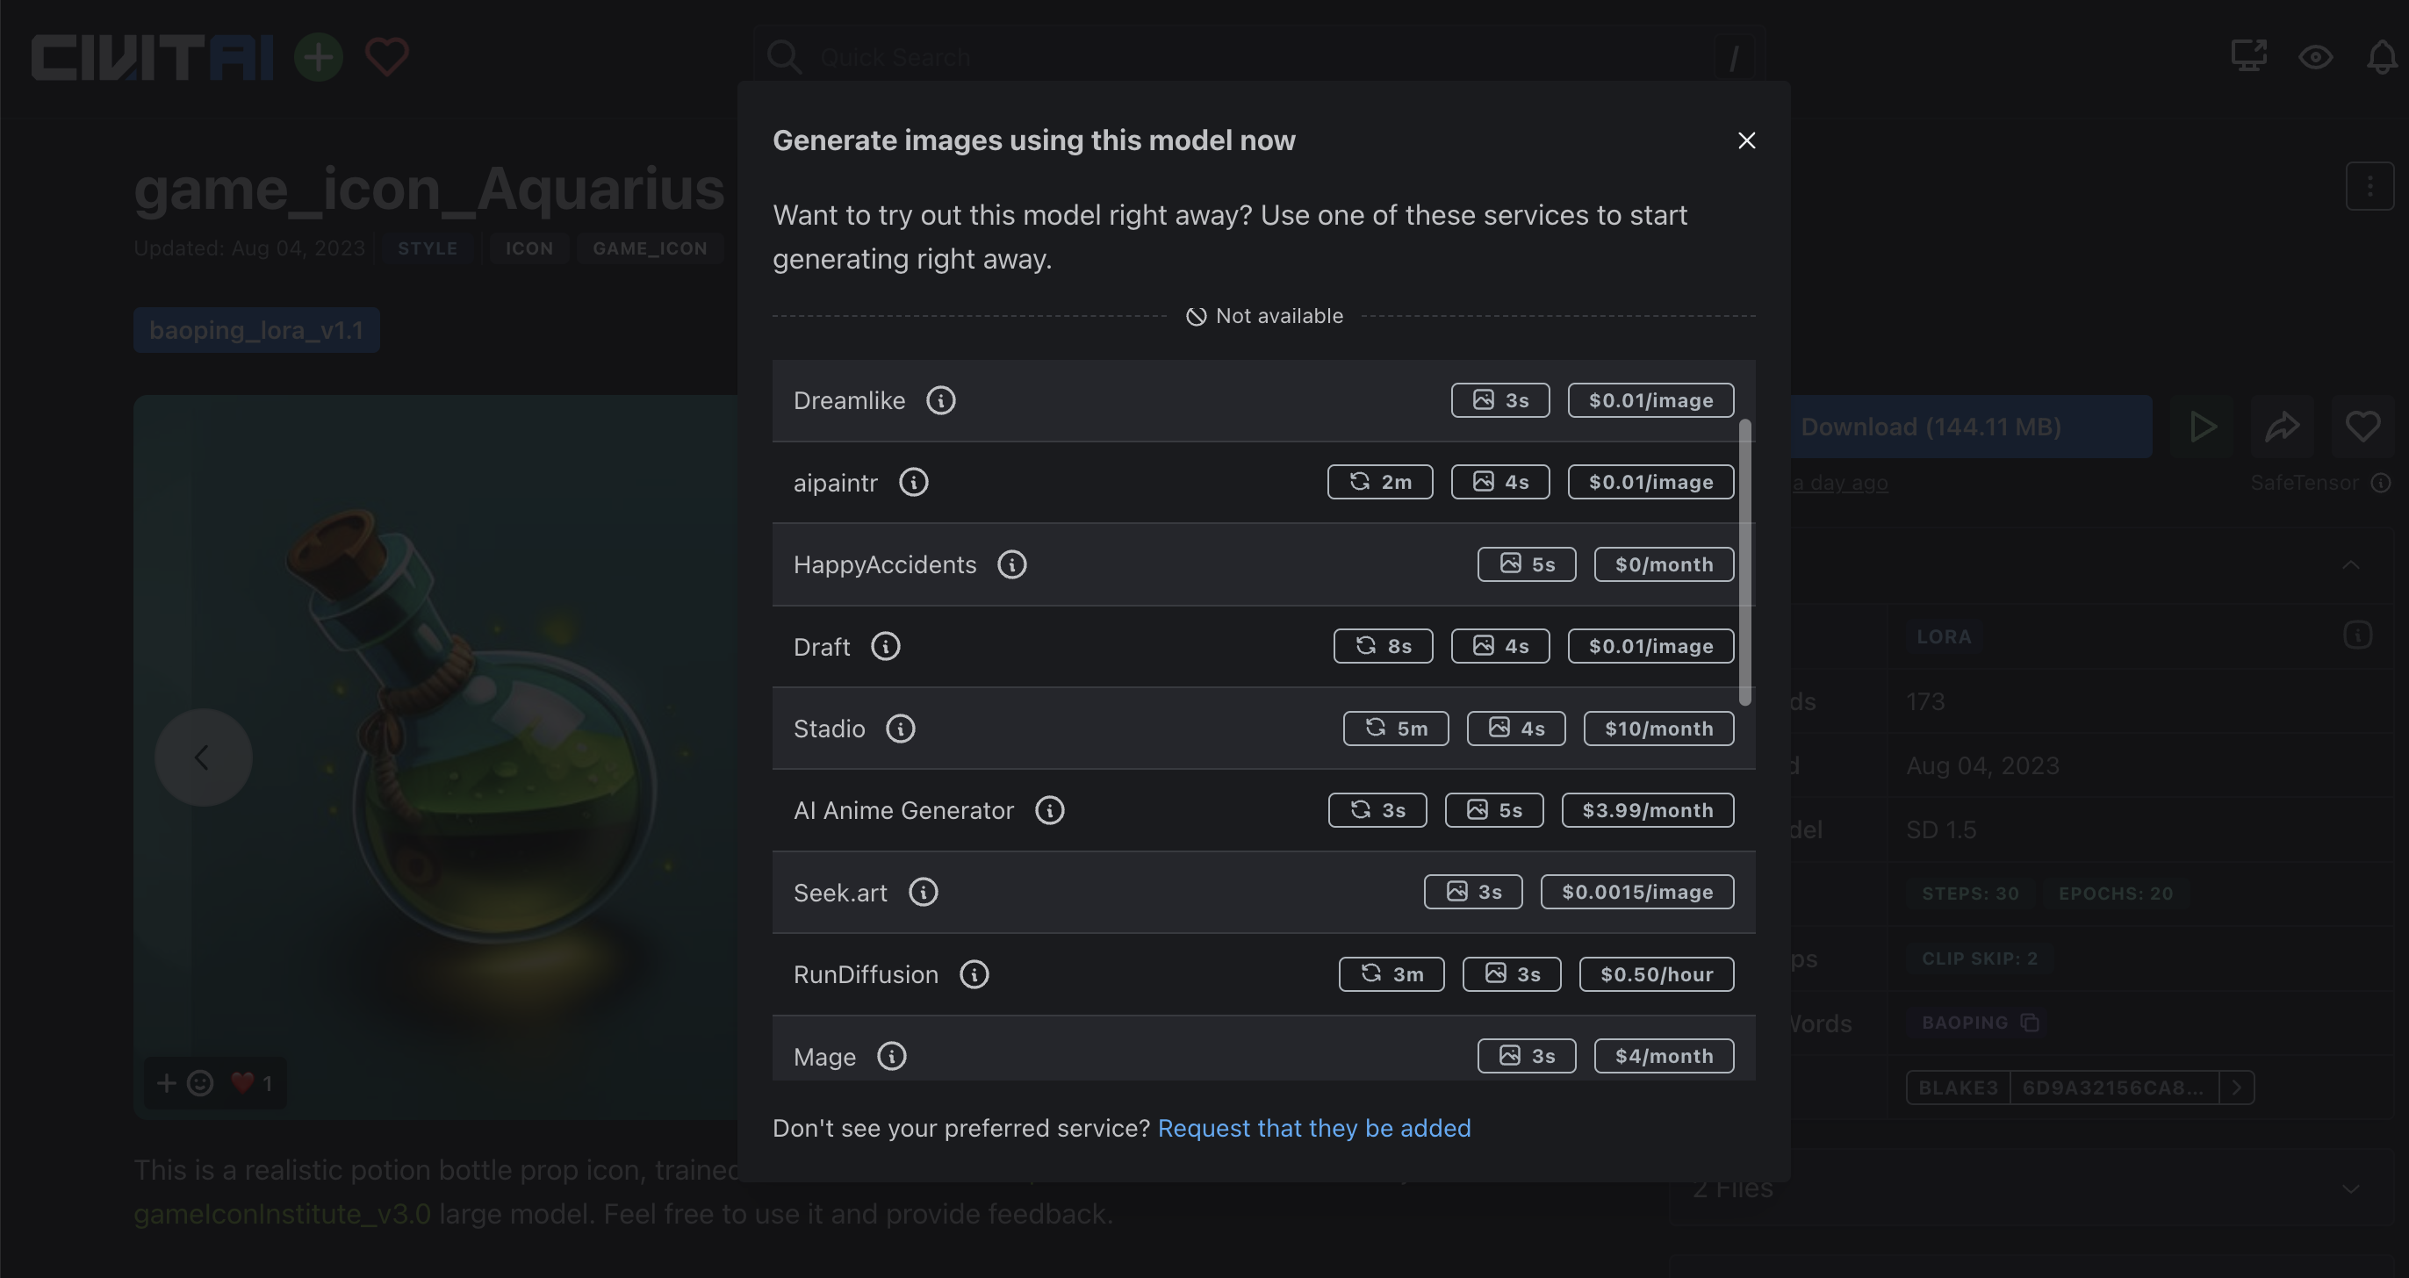Click Mage $4/month price badge
This screenshot has width=2409, height=1278.
[x=1664, y=1057]
